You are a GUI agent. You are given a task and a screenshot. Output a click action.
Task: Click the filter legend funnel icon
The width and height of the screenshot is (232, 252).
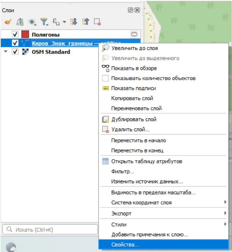[x=44, y=22]
